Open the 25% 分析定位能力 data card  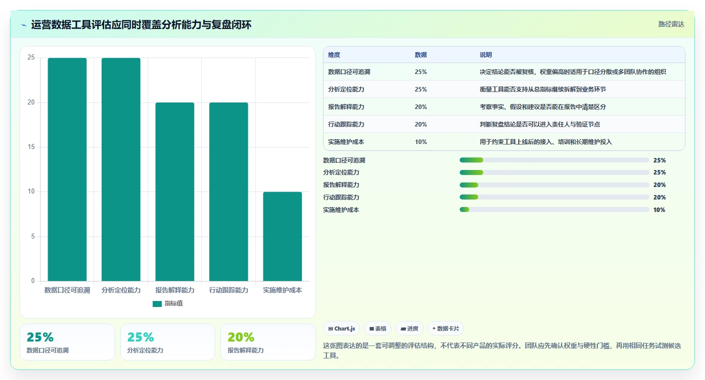point(168,342)
